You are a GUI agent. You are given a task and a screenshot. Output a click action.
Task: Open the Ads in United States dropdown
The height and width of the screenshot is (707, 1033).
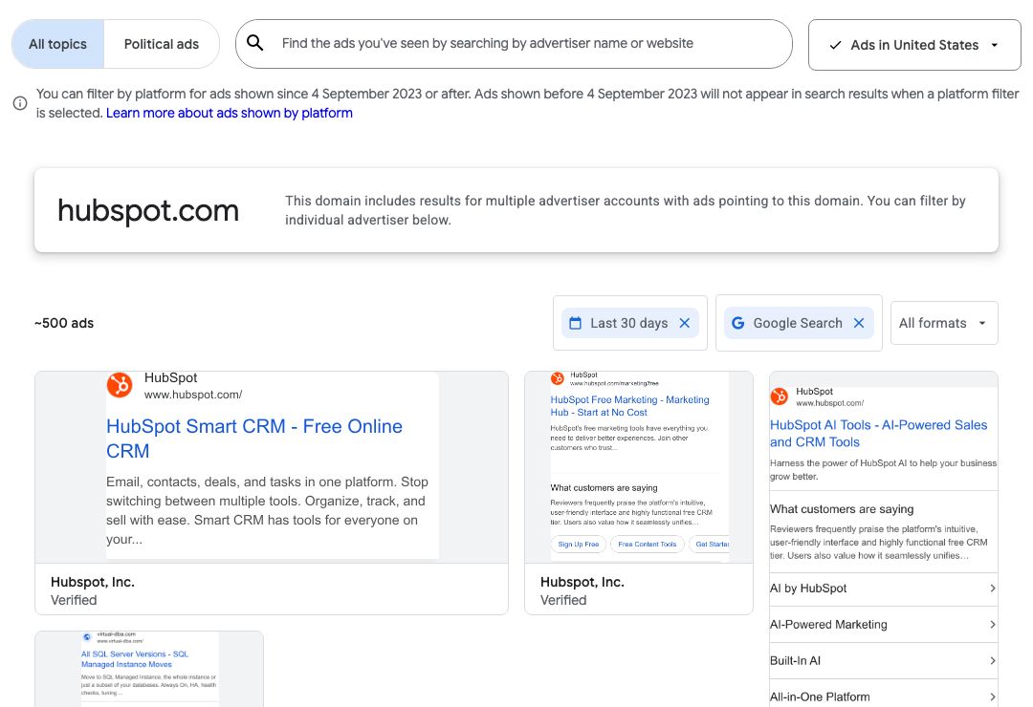point(914,46)
